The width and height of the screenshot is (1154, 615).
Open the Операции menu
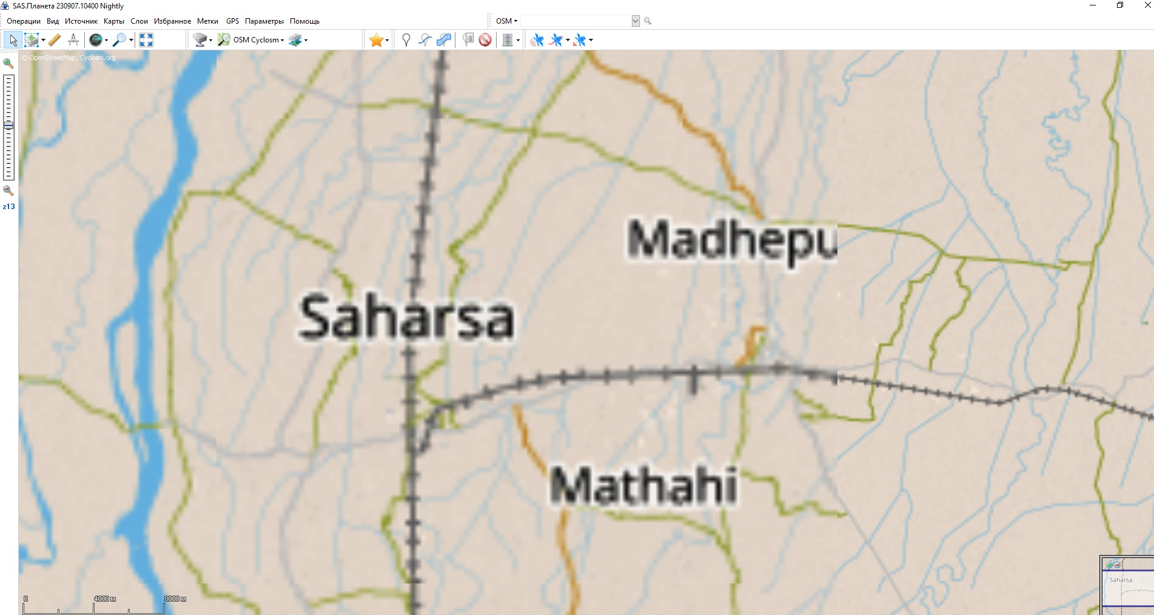pos(24,21)
